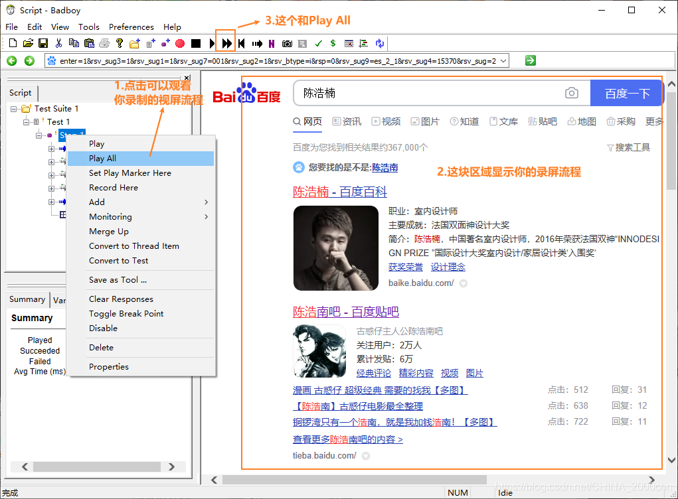The width and height of the screenshot is (678, 499).
Task: Click the Open file folder icon
Action: tap(28, 43)
